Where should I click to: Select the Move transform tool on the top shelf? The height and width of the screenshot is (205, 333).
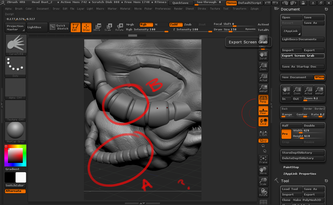(x=97, y=27)
